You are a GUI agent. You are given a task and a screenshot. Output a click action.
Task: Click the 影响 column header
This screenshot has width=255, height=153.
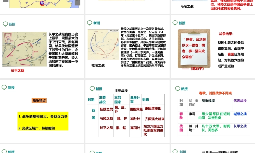(x=146, y=100)
